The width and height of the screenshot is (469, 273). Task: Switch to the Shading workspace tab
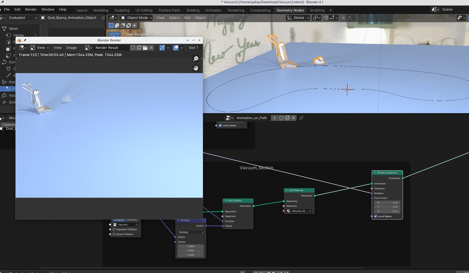193,10
